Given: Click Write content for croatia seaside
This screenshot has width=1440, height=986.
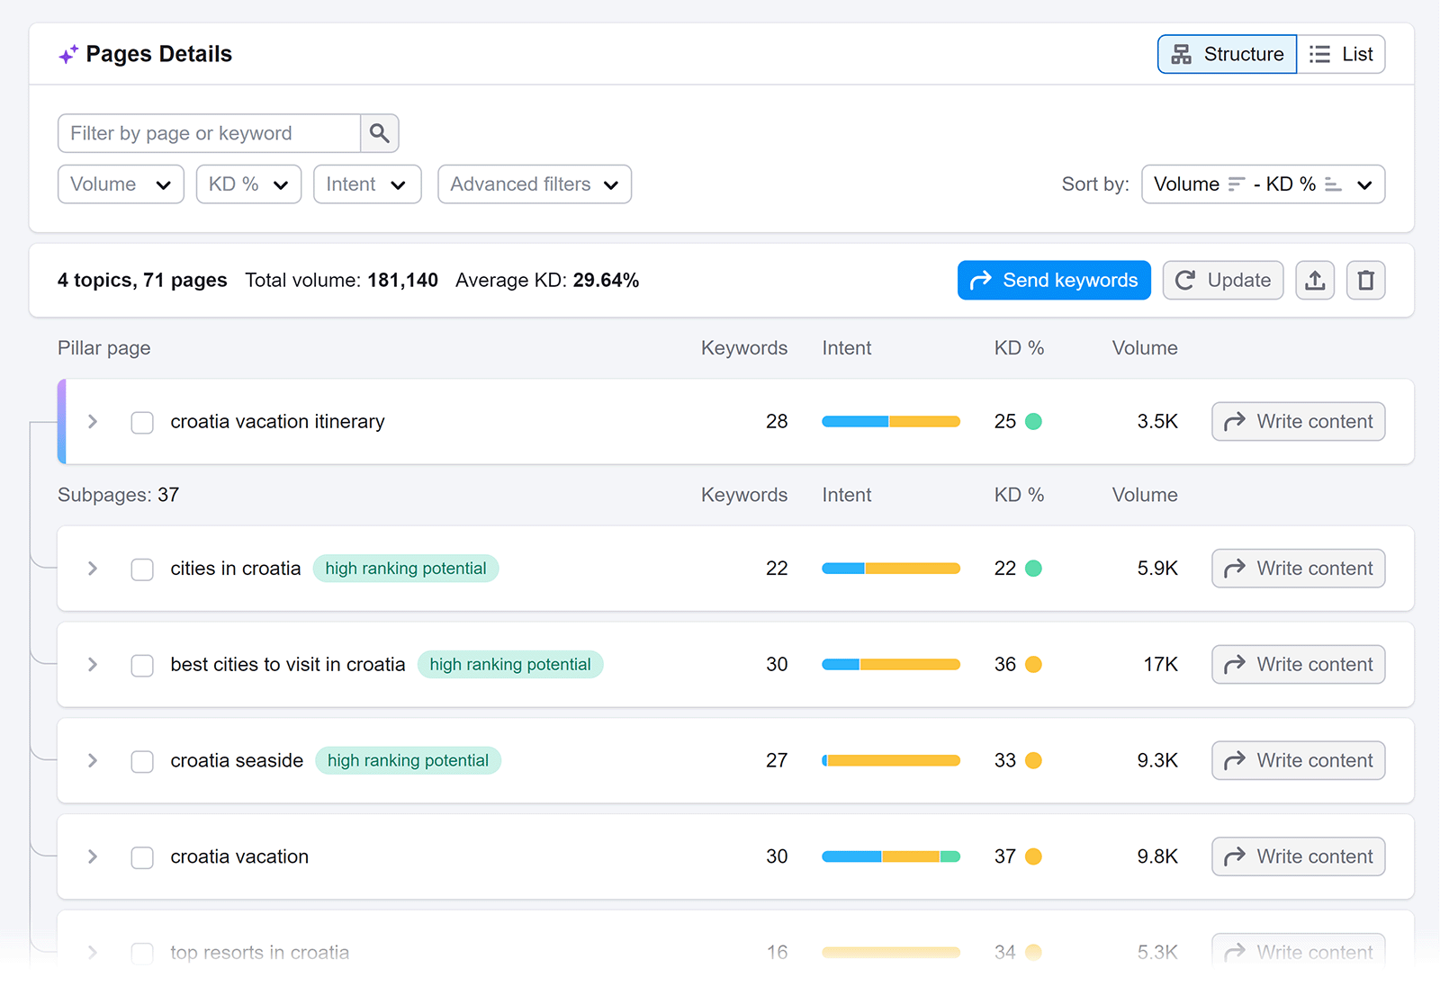Looking at the screenshot, I should click(x=1298, y=760).
